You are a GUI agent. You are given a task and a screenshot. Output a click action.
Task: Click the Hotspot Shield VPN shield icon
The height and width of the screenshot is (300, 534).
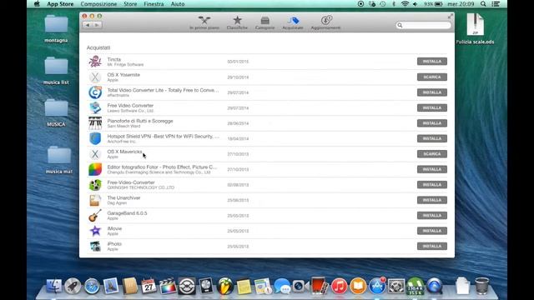(x=95, y=138)
